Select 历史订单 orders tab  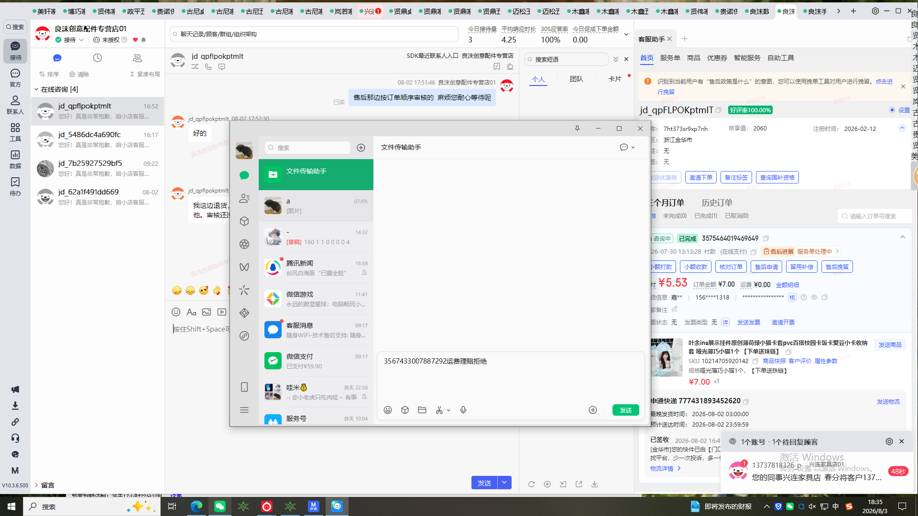coord(717,203)
